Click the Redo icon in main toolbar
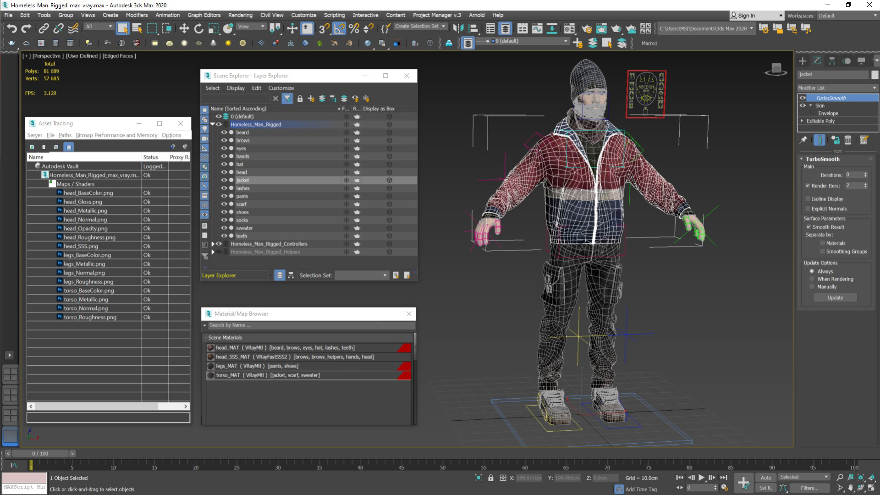This screenshot has height=495, width=880. coord(27,28)
